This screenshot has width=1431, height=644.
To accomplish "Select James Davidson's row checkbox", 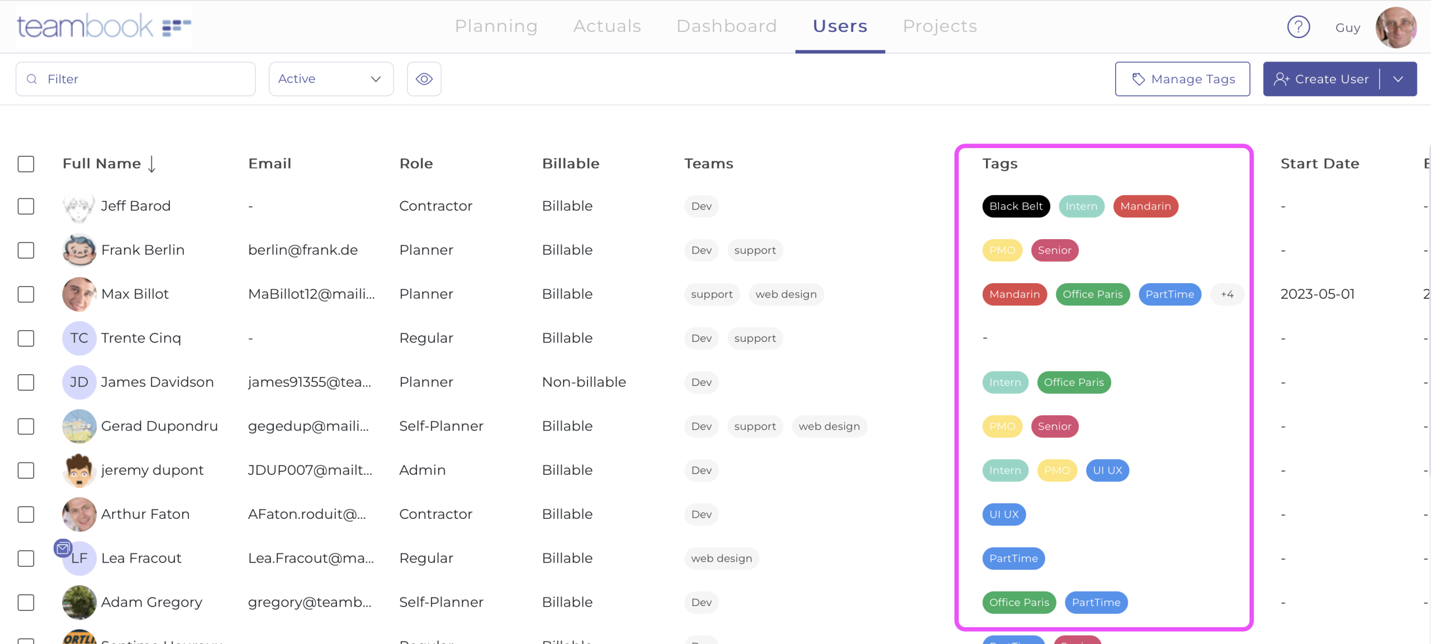I will click(26, 383).
